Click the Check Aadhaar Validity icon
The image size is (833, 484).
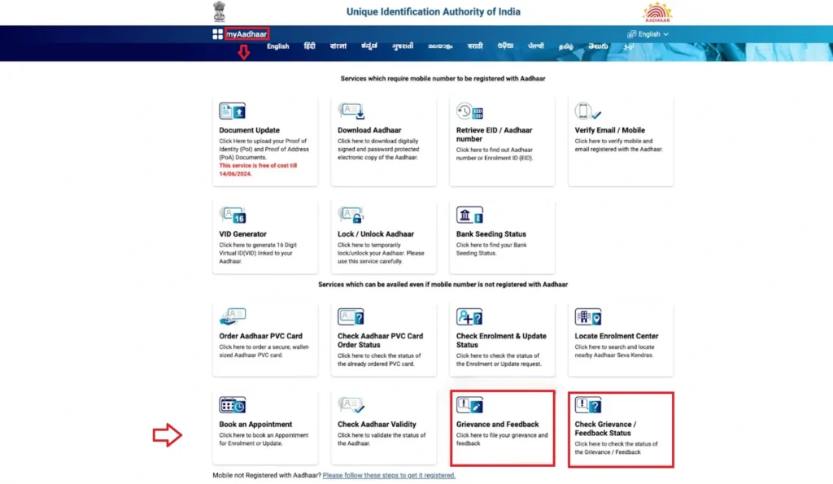[x=351, y=405]
